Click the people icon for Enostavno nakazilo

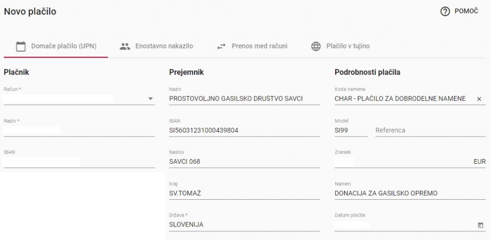click(125, 46)
